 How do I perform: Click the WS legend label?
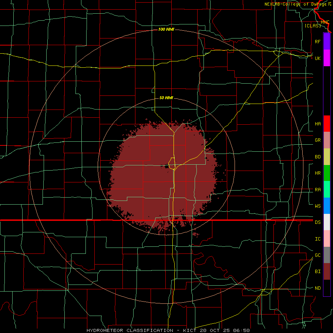pyautogui.click(x=317, y=206)
